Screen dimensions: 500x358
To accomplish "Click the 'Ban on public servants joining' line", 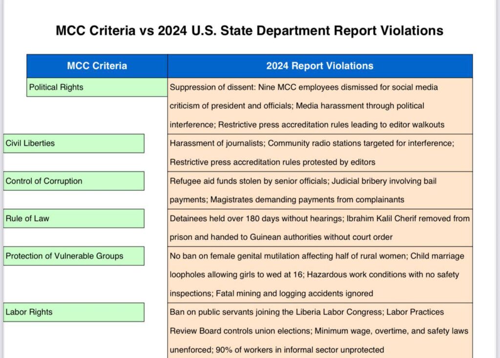I will click(307, 312).
